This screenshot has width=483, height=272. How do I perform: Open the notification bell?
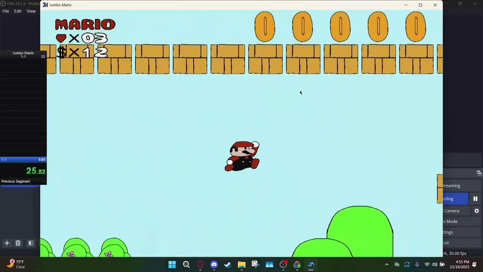pos(474,264)
